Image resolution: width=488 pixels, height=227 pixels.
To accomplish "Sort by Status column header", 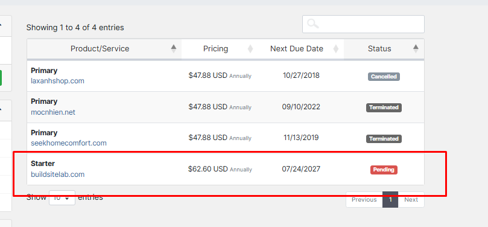I will point(384,48).
